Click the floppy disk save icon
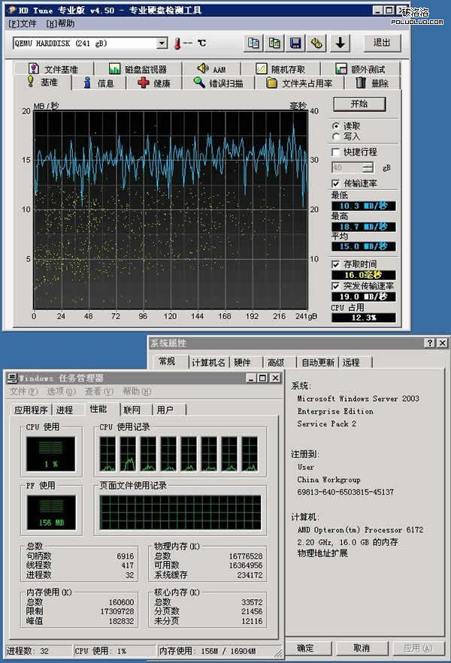The width and height of the screenshot is (451, 663). (296, 43)
